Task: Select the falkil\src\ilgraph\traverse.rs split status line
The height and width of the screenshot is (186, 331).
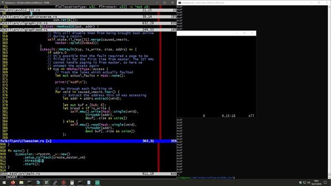Action: [88, 17]
